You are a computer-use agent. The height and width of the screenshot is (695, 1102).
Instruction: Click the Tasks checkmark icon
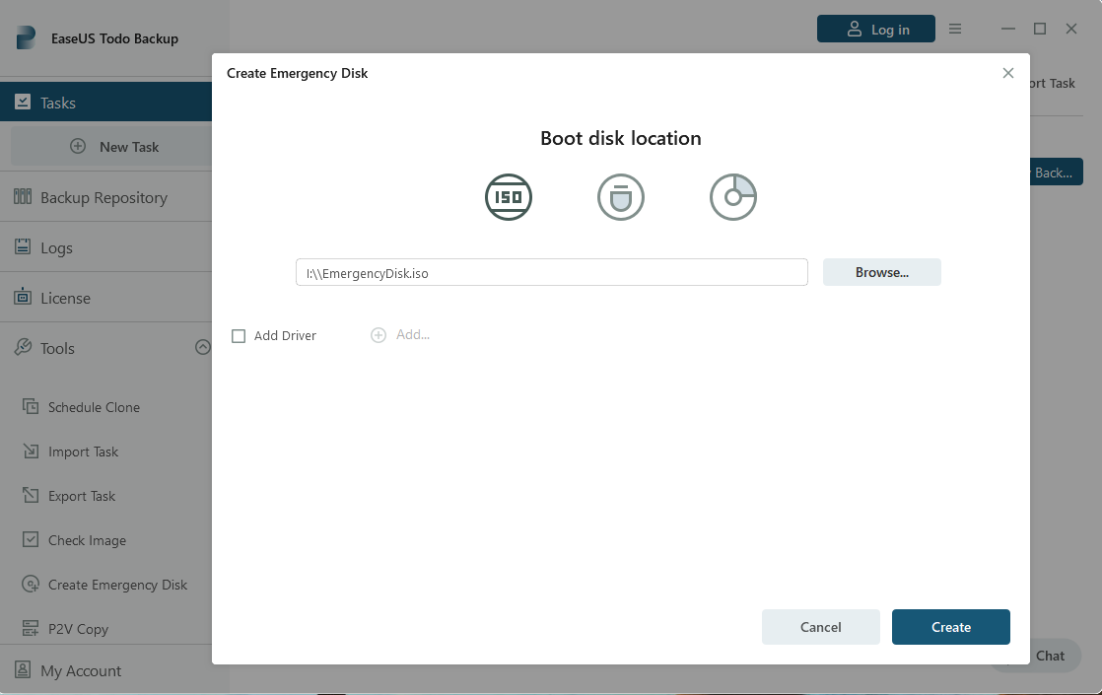[x=23, y=102]
